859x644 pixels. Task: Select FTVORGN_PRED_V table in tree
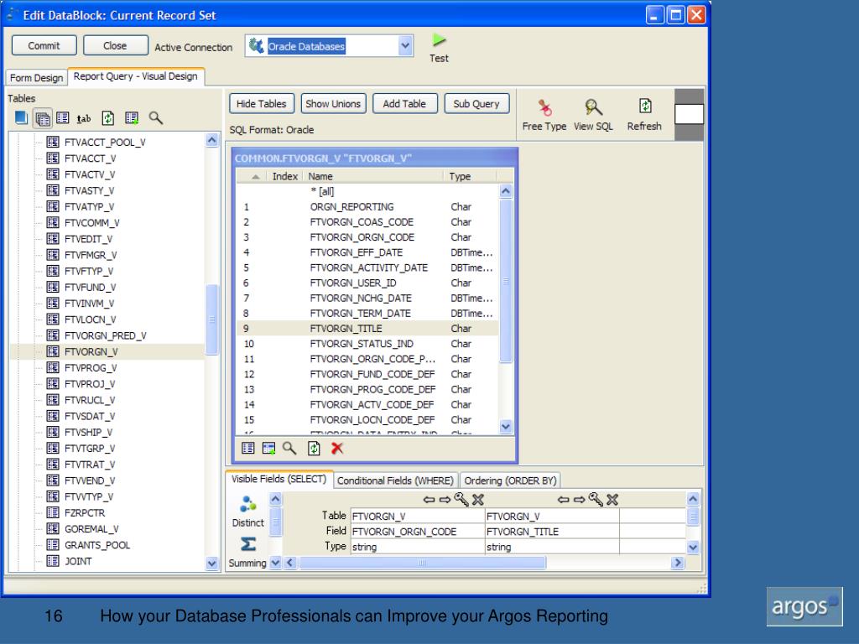pyautogui.click(x=105, y=335)
